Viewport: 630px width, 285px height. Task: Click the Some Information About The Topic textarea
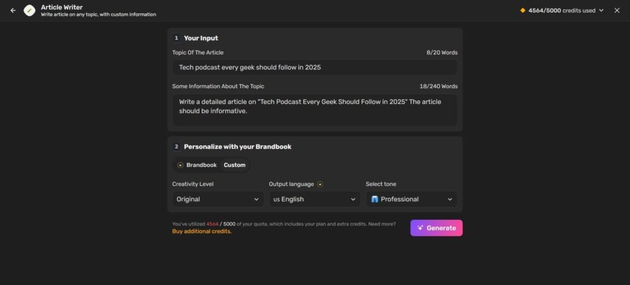point(314,110)
